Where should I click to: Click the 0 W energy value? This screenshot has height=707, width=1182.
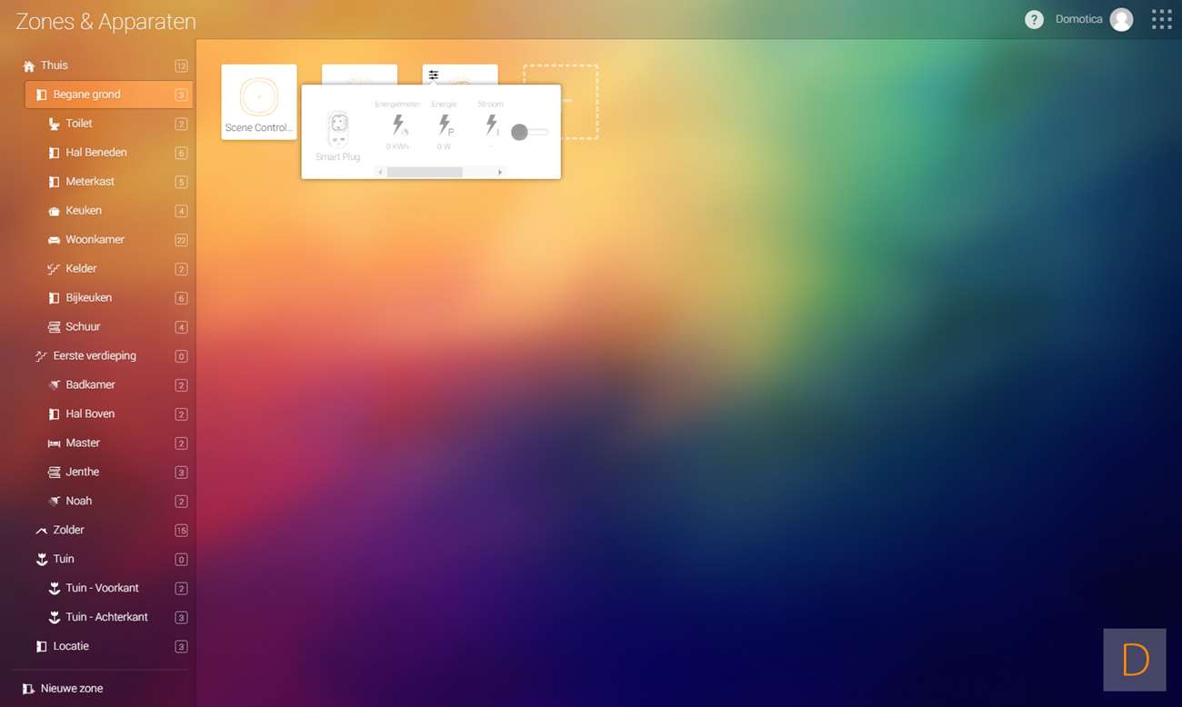pyautogui.click(x=444, y=146)
